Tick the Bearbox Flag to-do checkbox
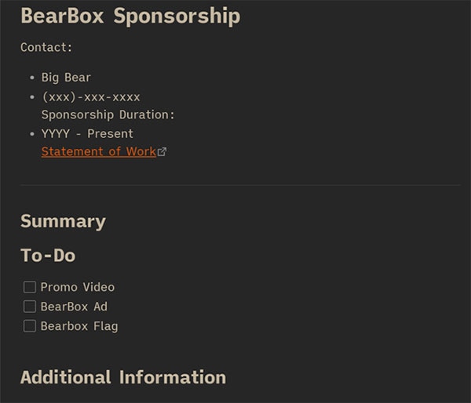 click(30, 326)
